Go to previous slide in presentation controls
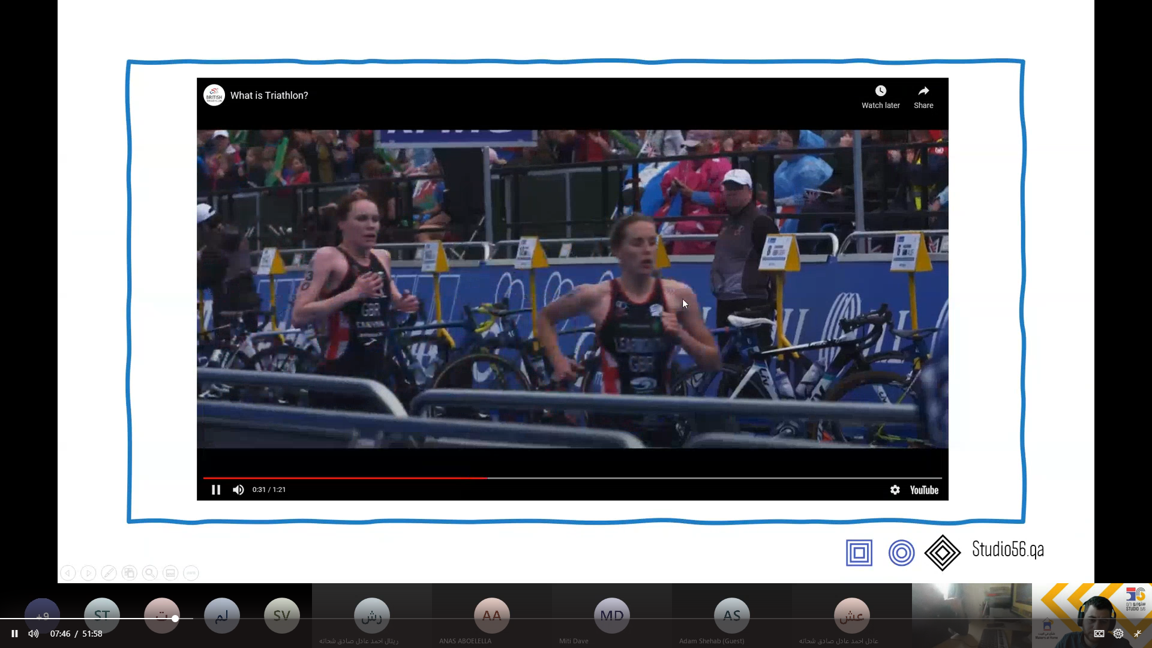Image resolution: width=1152 pixels, height=648 pixels. pyautogui.click(x=68, y=573)
